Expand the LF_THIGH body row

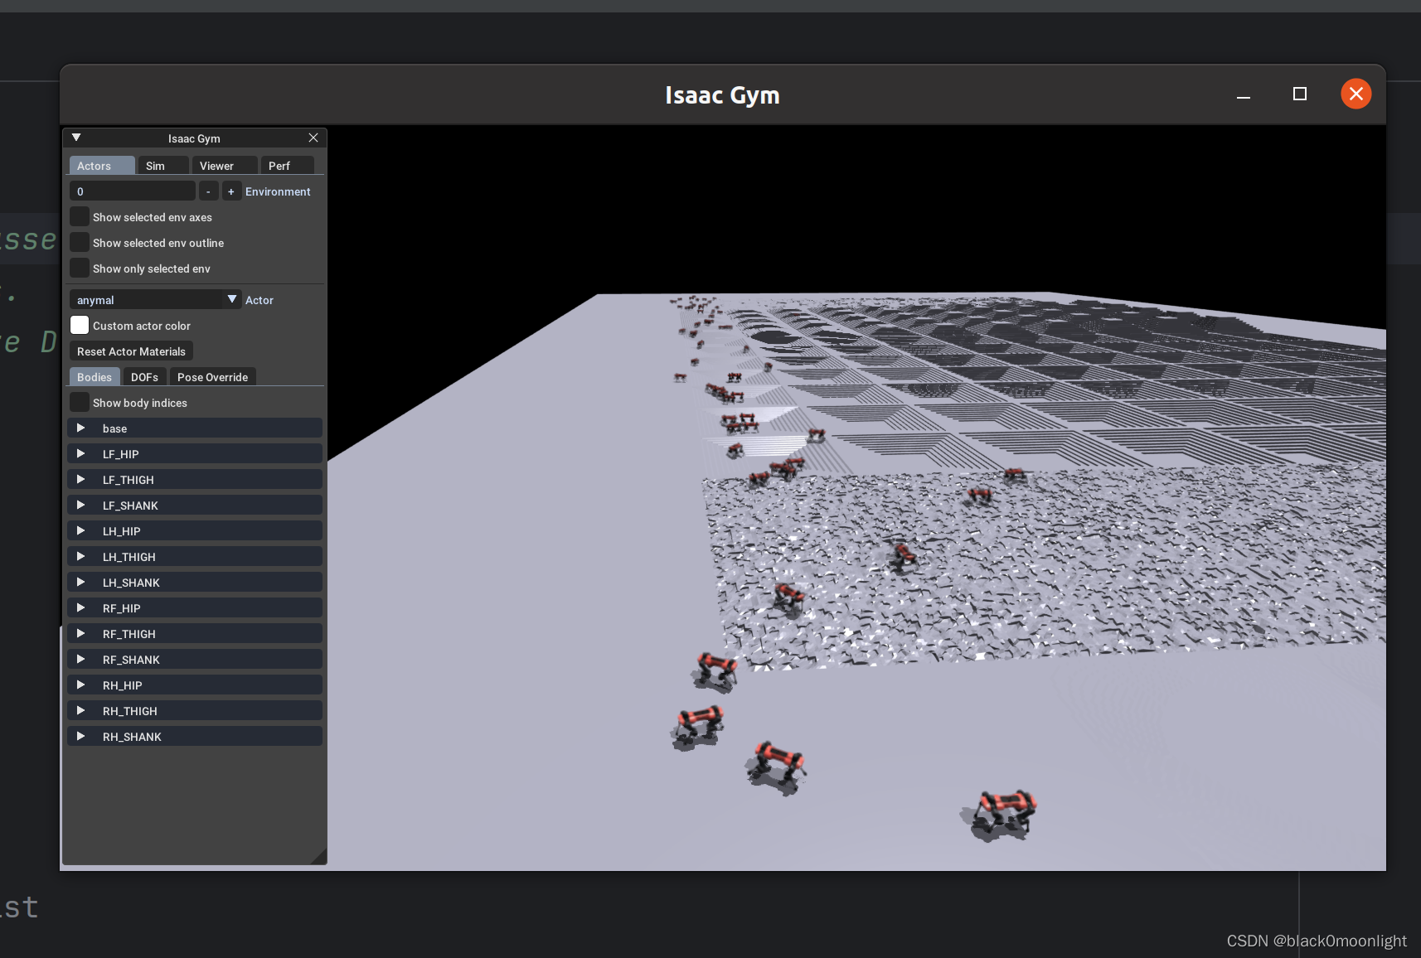pyautogui.click(x=195, y=480)
